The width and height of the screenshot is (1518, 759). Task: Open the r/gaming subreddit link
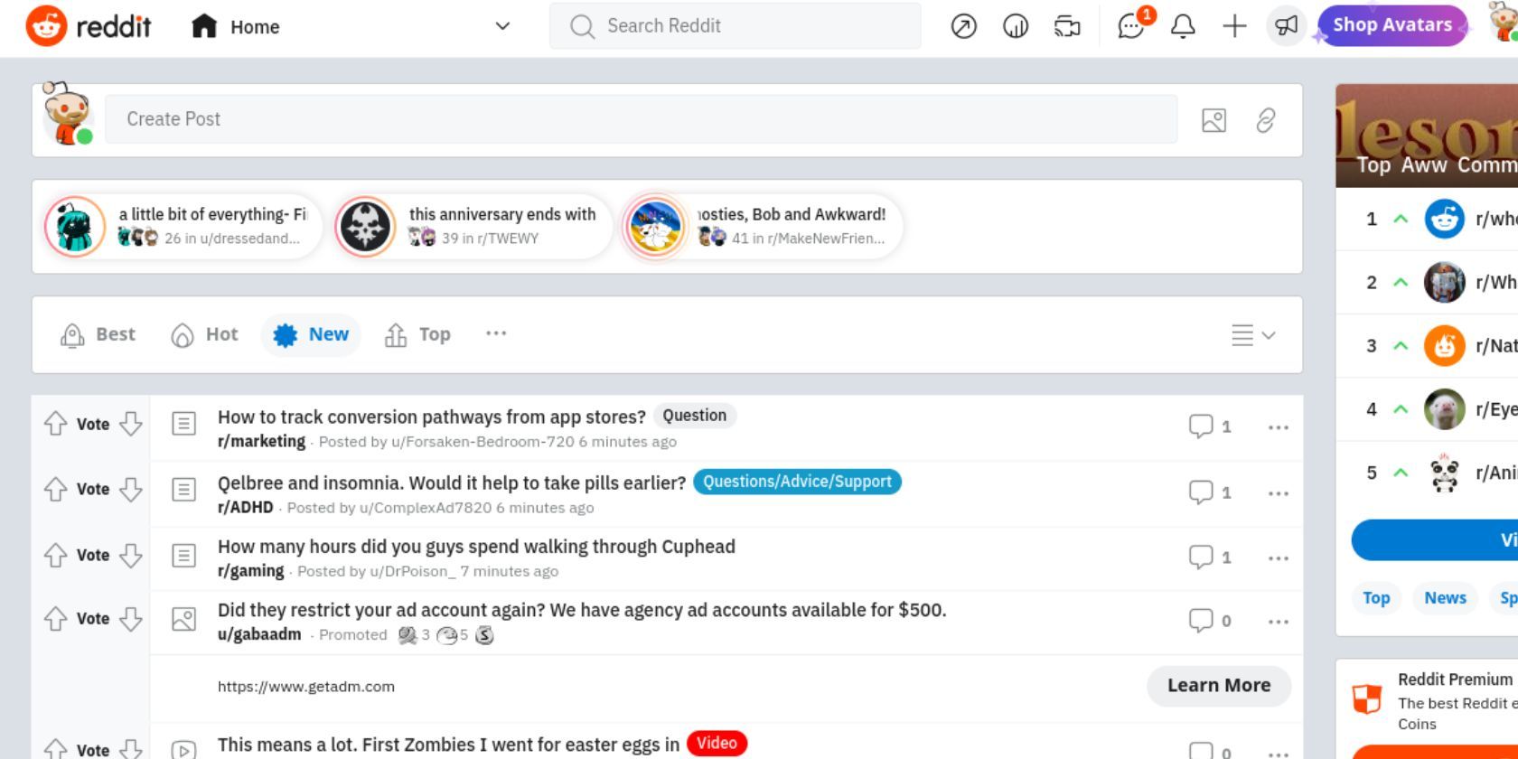[249, 570]
